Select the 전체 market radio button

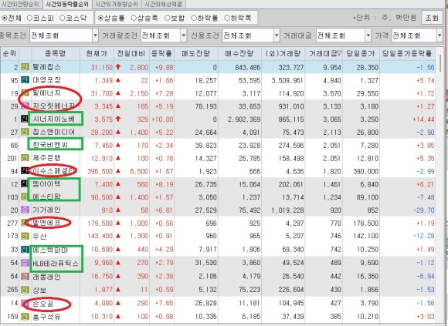[x=4, y=18]
